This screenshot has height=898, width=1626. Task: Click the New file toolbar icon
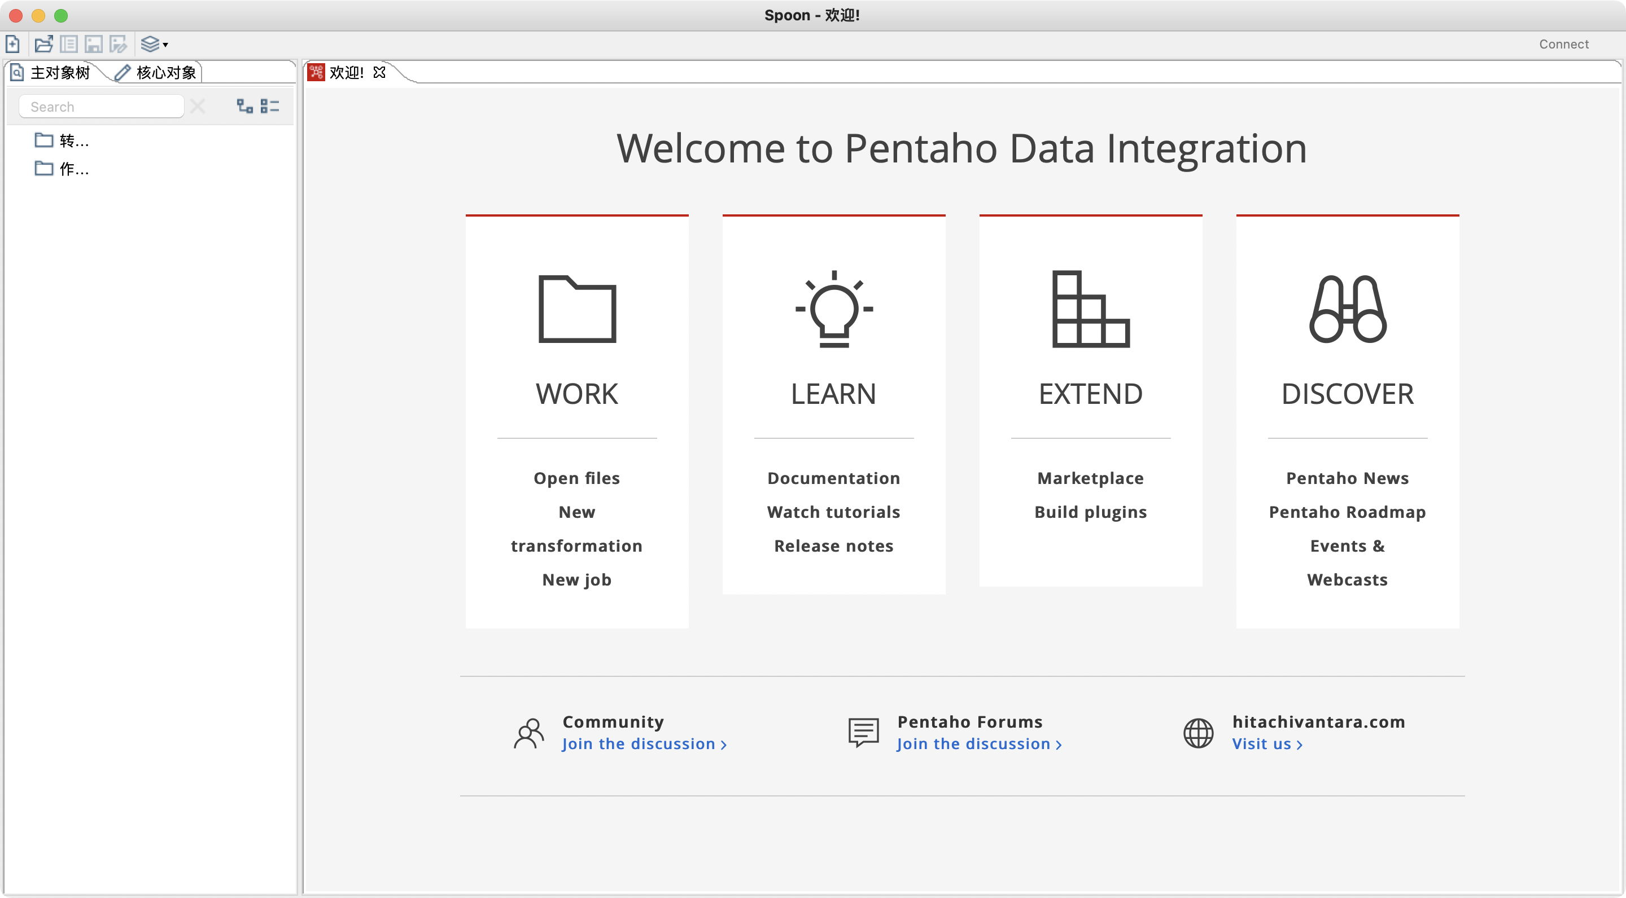coord(12,44)
